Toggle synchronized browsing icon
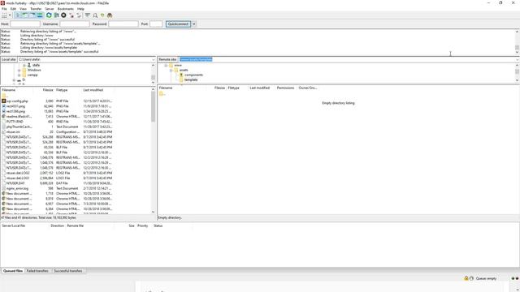Viewport: 520px width, 292px height. click(x=102, y=15)
